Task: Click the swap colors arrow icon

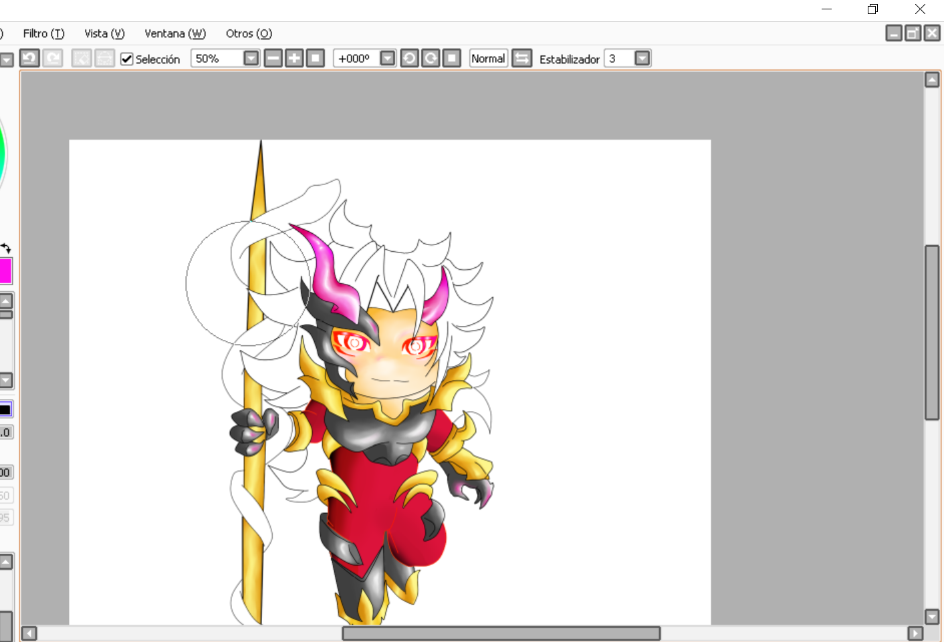Action: click(6, 248)
